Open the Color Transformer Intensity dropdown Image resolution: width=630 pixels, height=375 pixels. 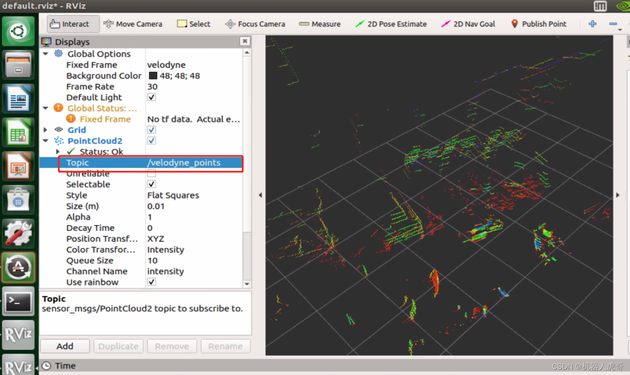(194, 250)
